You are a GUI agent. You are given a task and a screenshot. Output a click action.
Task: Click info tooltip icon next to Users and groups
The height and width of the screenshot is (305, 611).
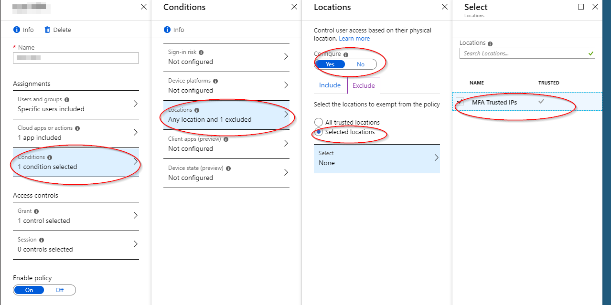click(67, 100)
